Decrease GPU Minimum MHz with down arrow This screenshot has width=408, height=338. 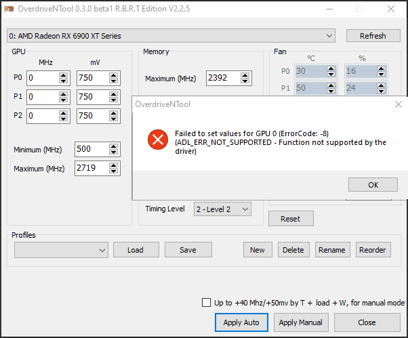click(113, 152)
